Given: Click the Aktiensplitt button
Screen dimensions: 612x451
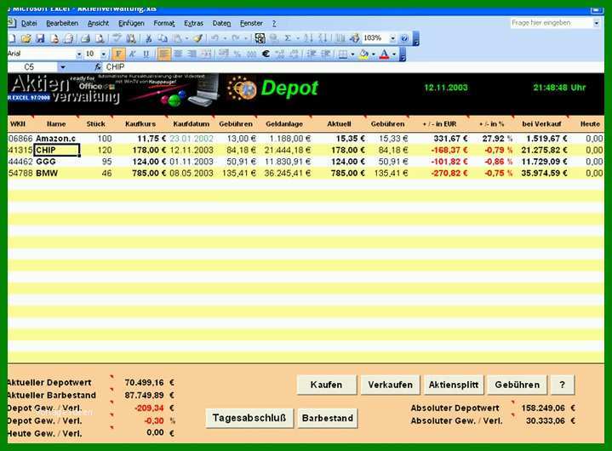Looking at the screenshot, I should point(454,385).
